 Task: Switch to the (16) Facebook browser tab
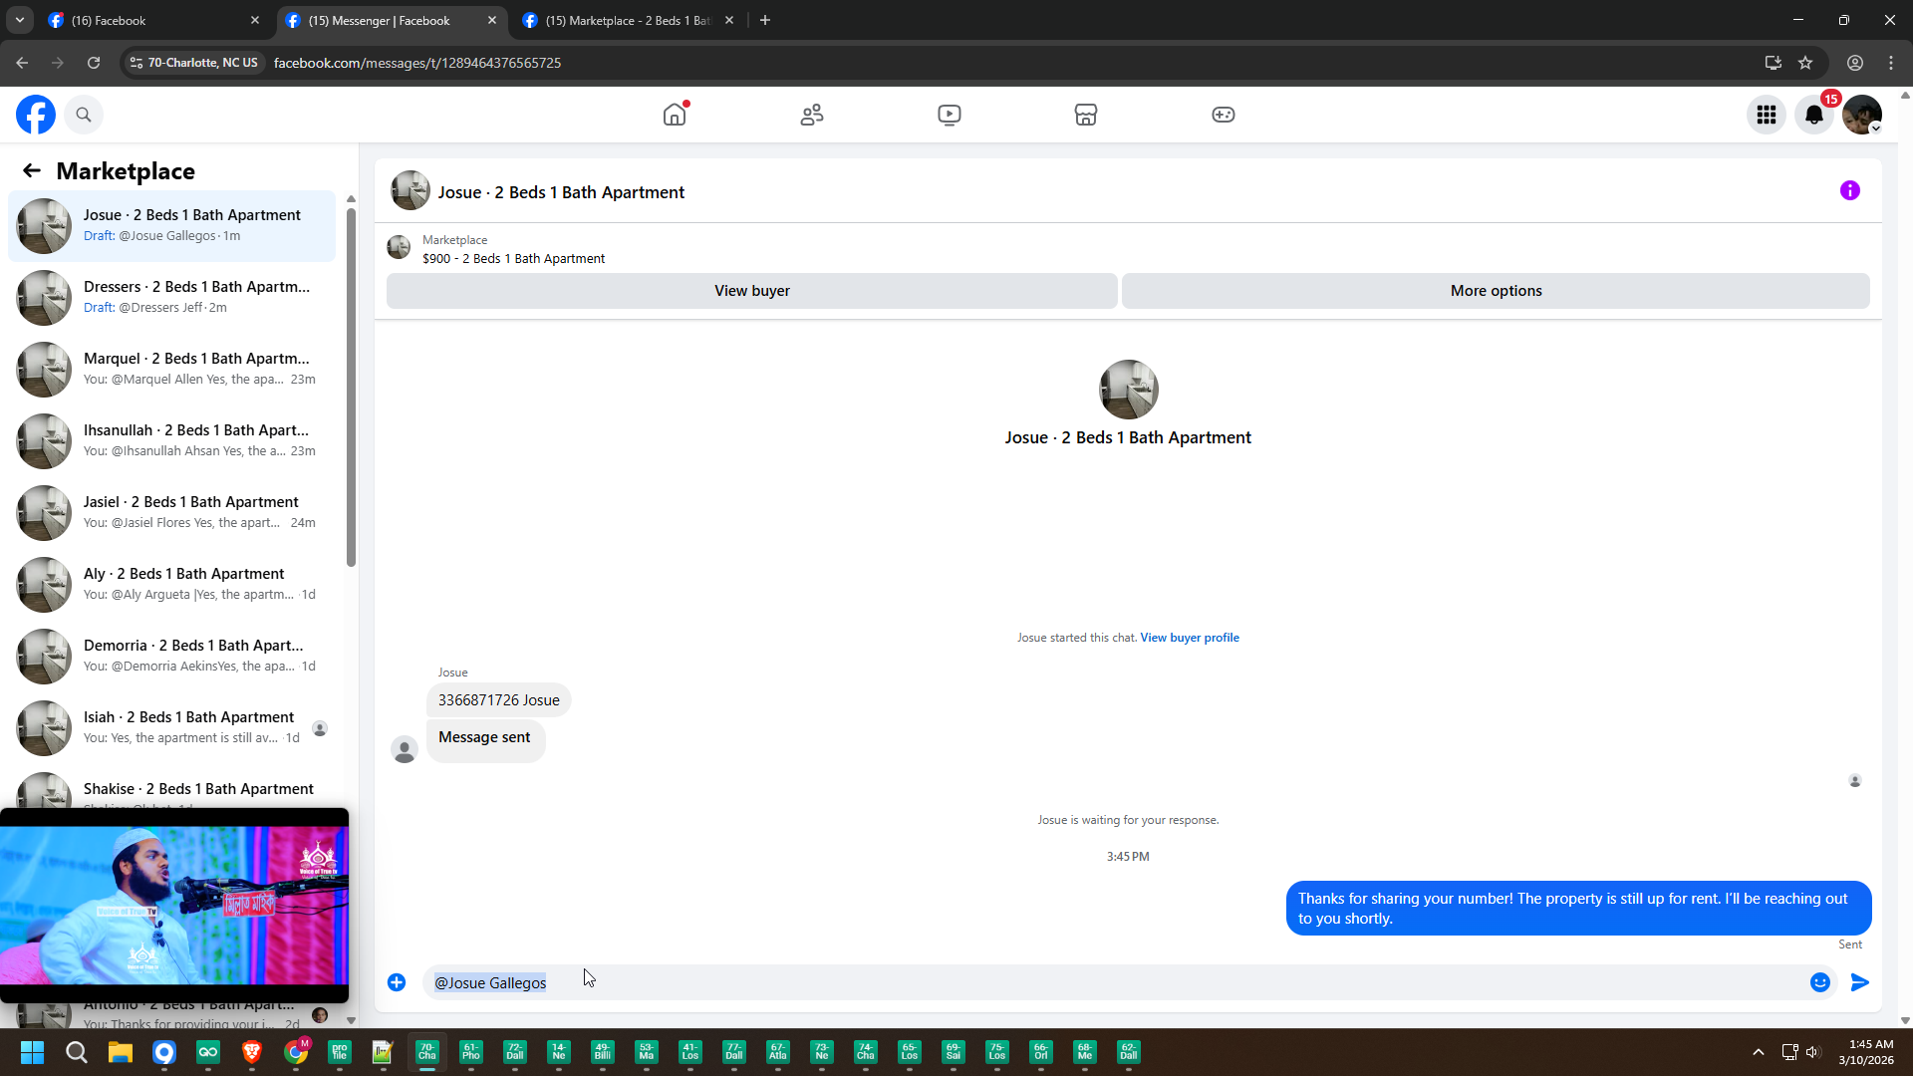click(x=149, y=20)
